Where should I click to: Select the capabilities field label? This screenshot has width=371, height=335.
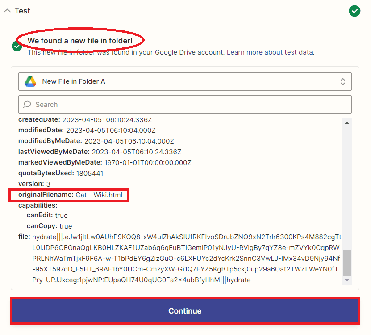coord(38,205)
